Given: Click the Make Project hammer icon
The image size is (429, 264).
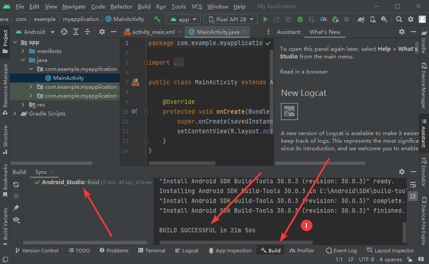Looking at the screenshot, I should pyautogui.click(x=157, y=19).
